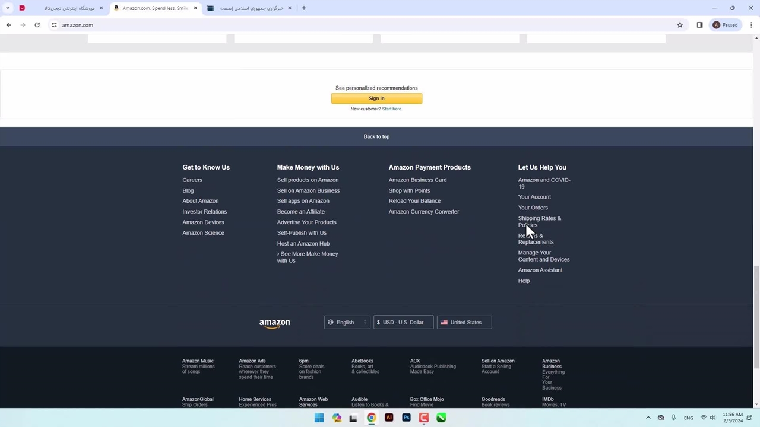This screenshot has height=427, width=760.
Task: Bookmark this page with the star icon
Action: [680, 25]
